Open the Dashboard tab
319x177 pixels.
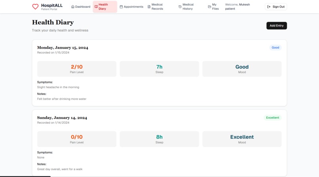tap(81, 7)
